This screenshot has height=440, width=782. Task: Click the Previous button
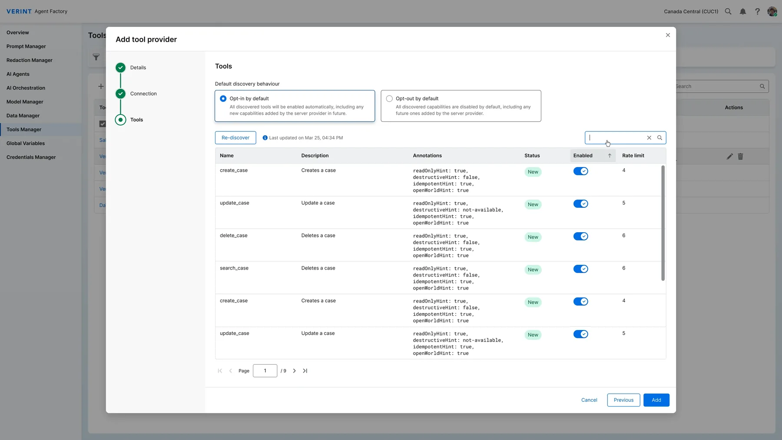[623, 400]
